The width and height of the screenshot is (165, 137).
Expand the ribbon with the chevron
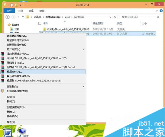point(157,11)
